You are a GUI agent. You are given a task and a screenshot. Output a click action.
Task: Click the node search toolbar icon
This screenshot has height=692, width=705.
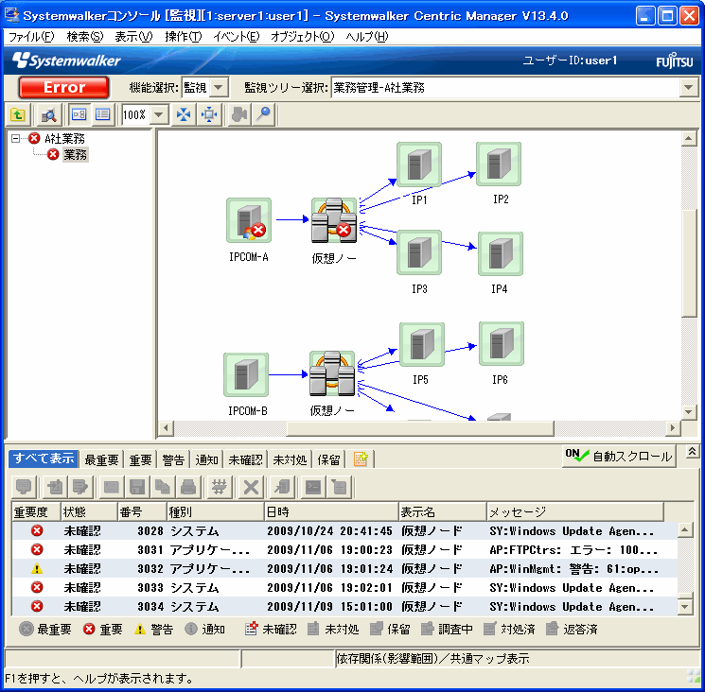pyautogui.click(x=48, y=115)
